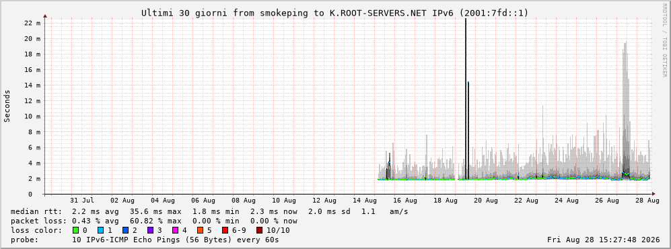The height and width of the screenshot is (249, 671).
Task: Click the timestamp Fri Aug 28 15:27:48 2026
Action: coord(604,240)
